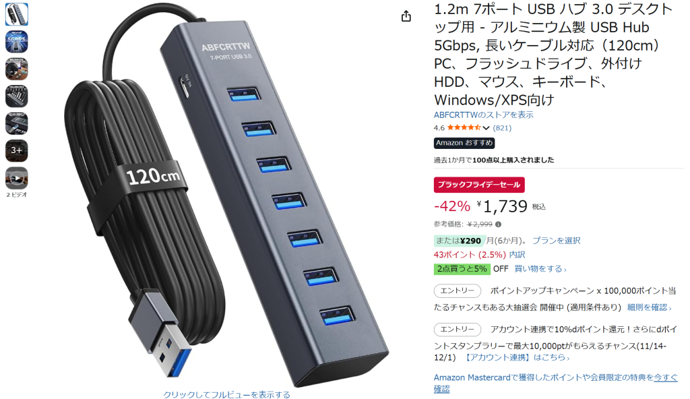Click クリックしてフルビューを表示する below the image
The image size is (690, 399).
tap(226, 394)
